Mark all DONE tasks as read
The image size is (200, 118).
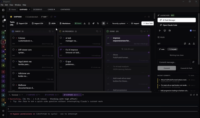click(x=144, y=31)
